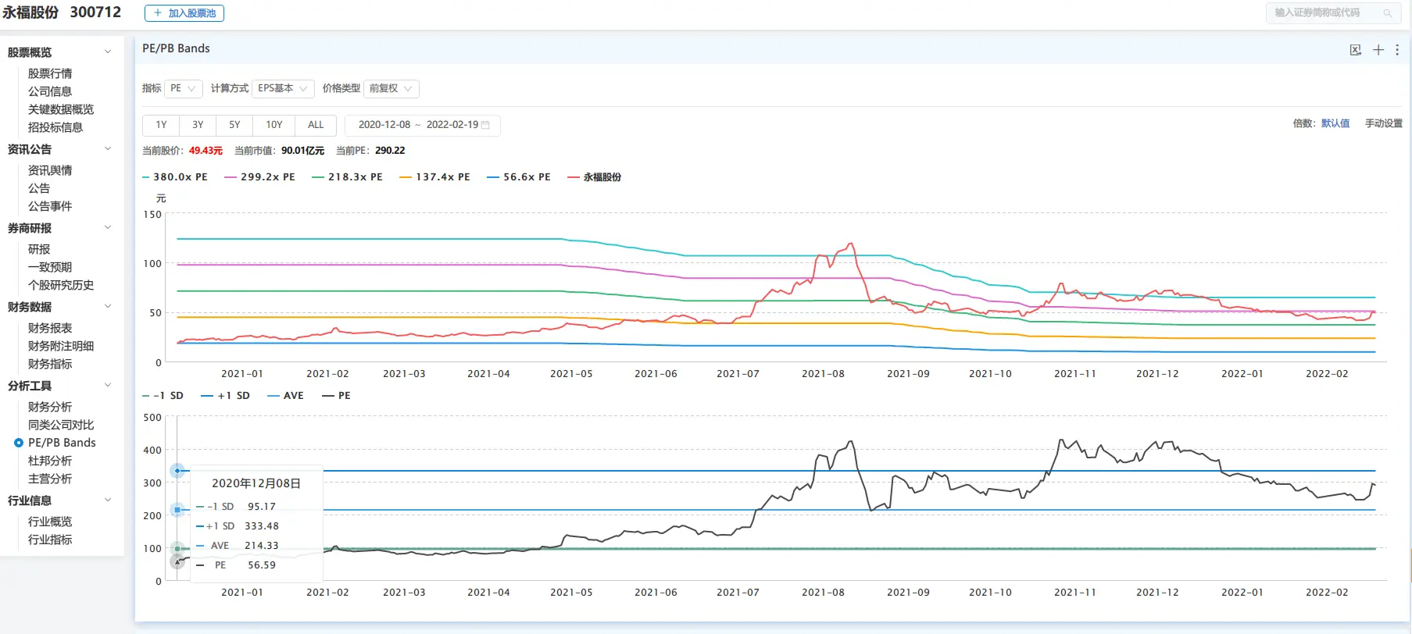
Task: Click the plus icon in PE/PB Bands header
Action: pos(1378,50)
